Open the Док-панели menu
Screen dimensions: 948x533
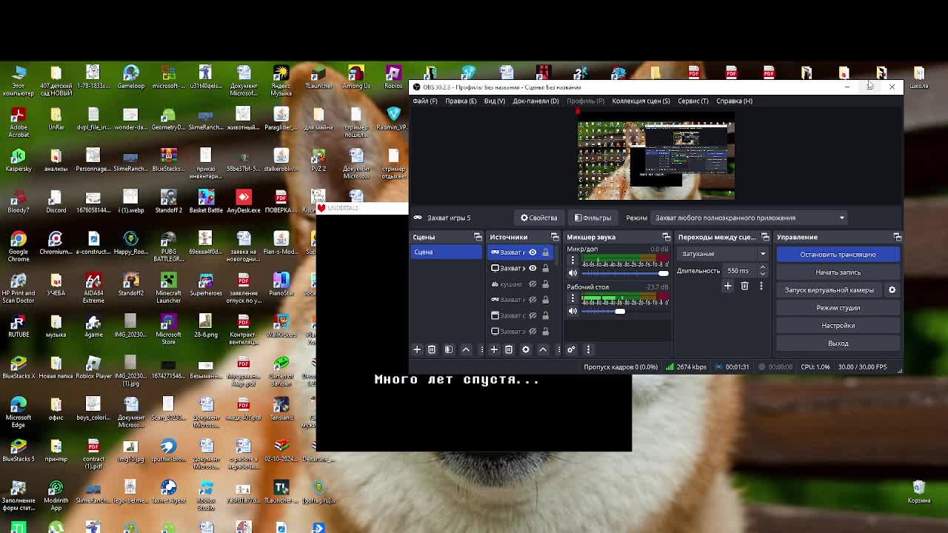(x=535, y=101)
